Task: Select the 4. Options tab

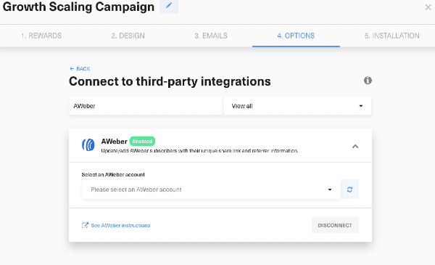Action: point(296,36)
